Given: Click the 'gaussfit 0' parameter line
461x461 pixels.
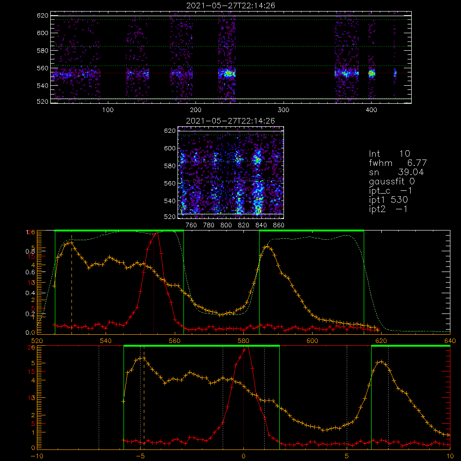Looking at the screenshot, I should pyautogui.click(x=392, y=181).
